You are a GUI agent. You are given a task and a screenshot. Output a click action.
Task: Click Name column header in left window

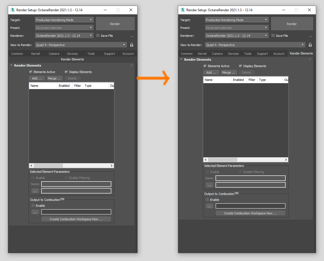point(43,86)
